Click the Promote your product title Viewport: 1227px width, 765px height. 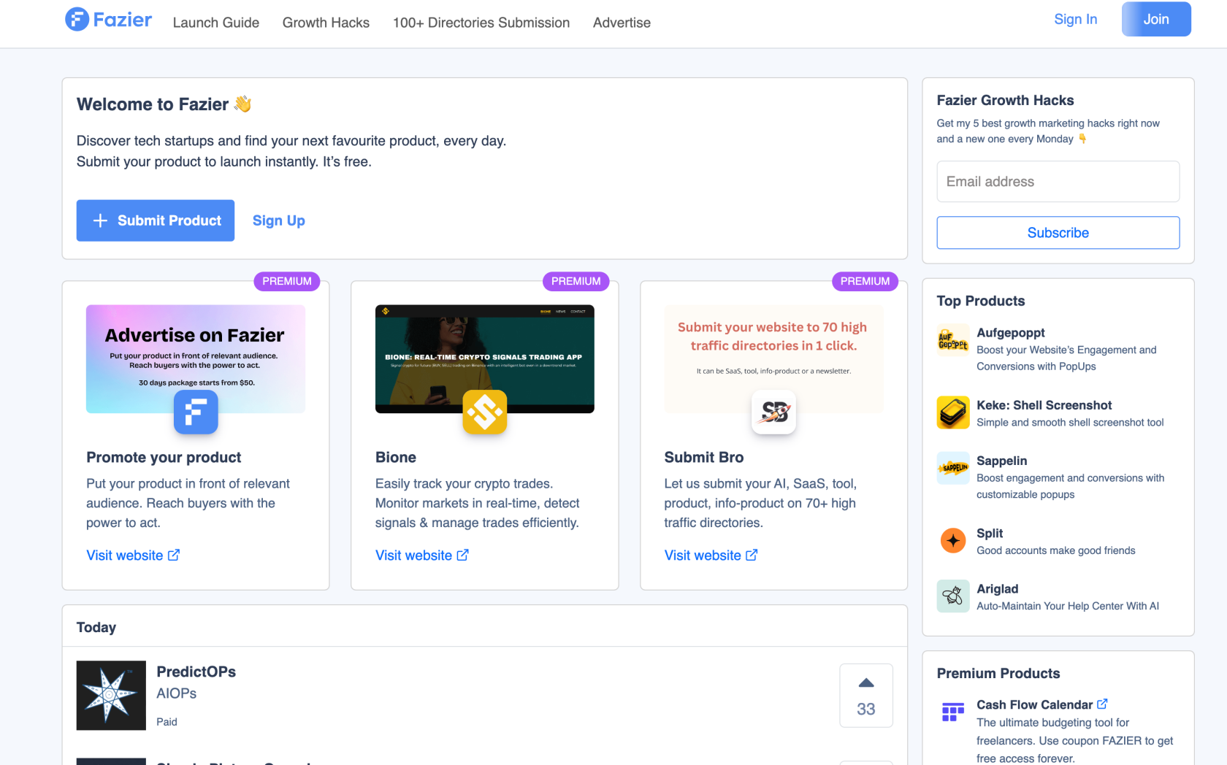coord(164,457)
